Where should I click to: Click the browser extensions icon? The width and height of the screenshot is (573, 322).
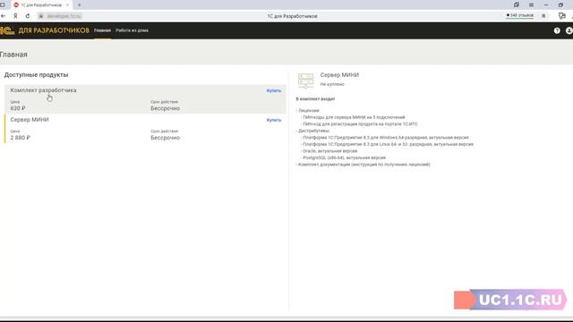point(561,16)
